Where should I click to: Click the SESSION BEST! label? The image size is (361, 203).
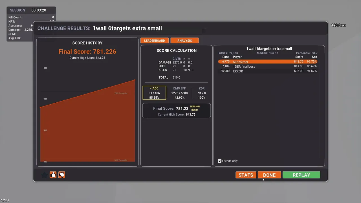tap(195, 108)
